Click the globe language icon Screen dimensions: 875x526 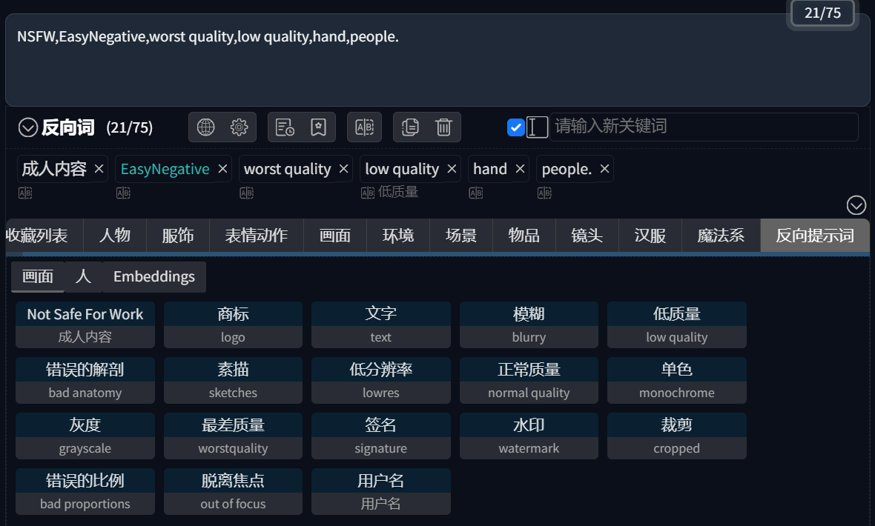[205, 127]
